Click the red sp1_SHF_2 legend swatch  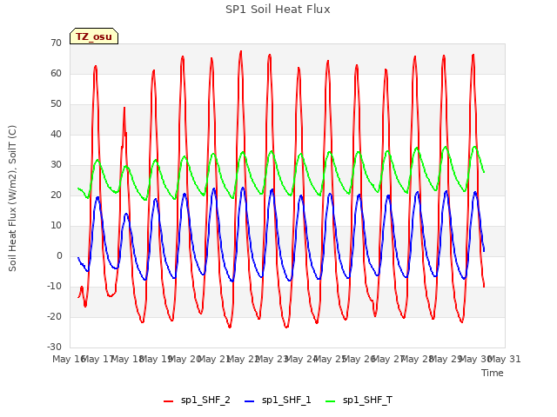coord(168,401)
